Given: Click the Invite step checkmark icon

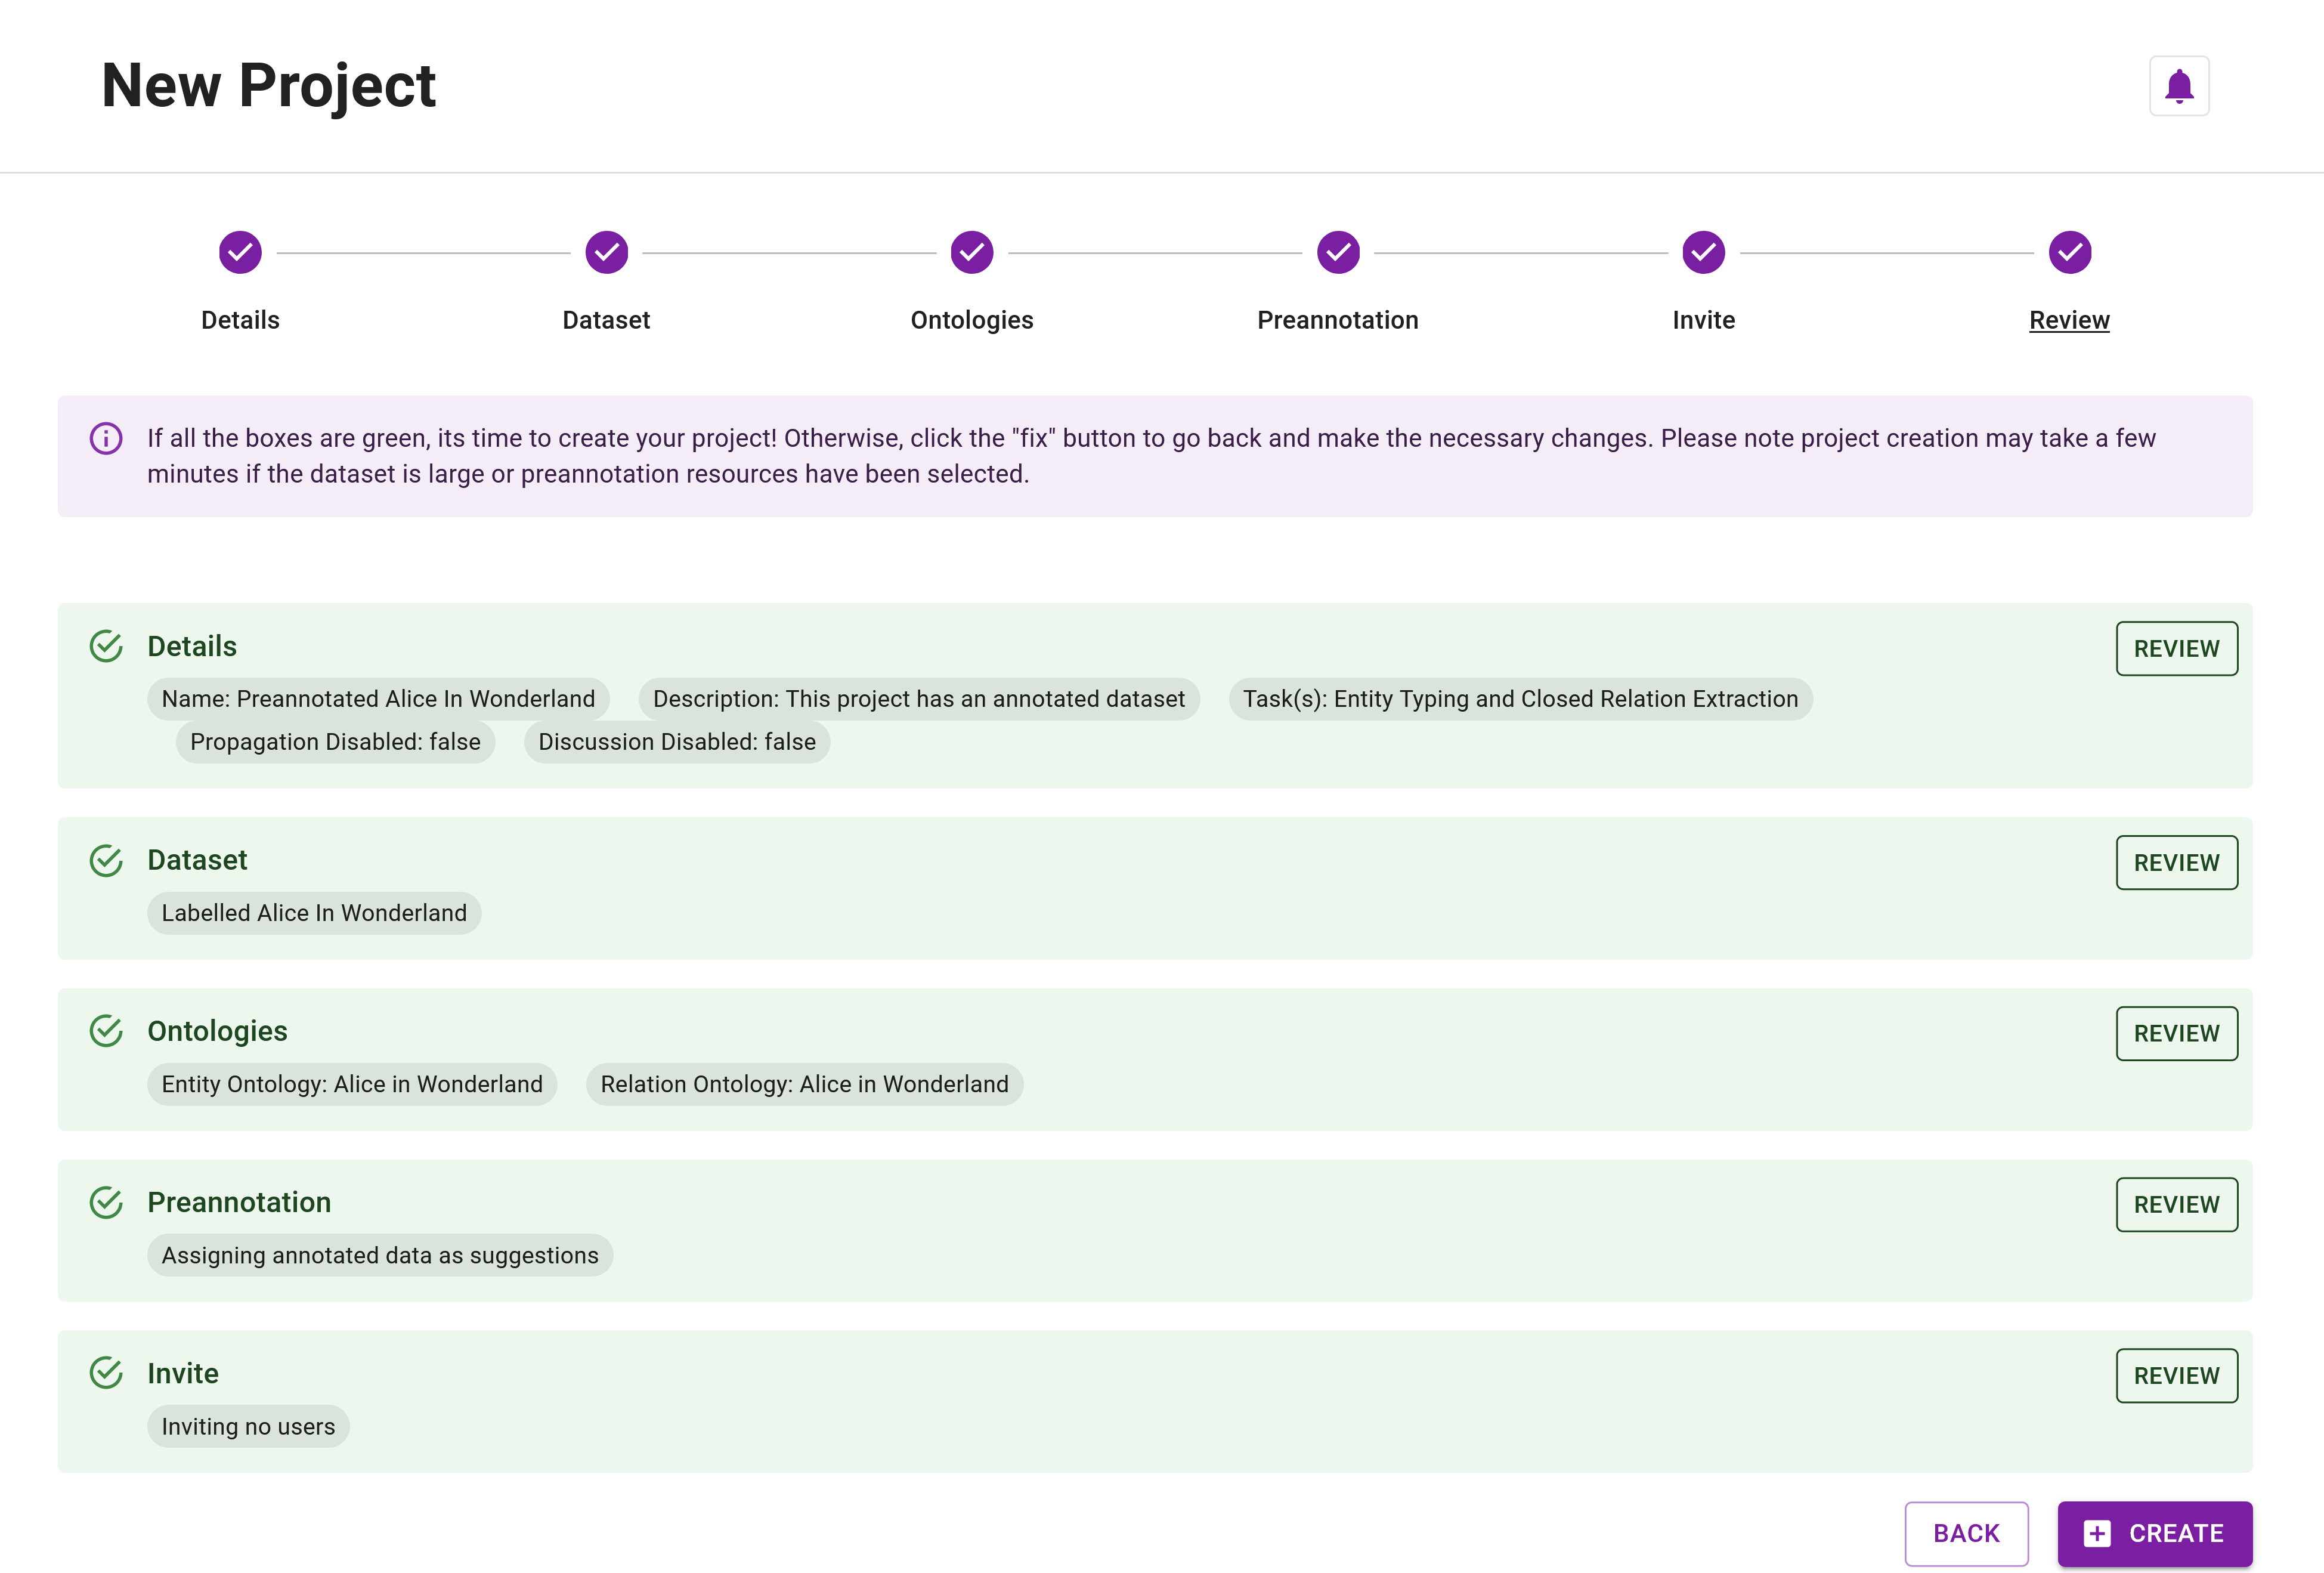Looking at the screenshot, I should pos(1703,252).
